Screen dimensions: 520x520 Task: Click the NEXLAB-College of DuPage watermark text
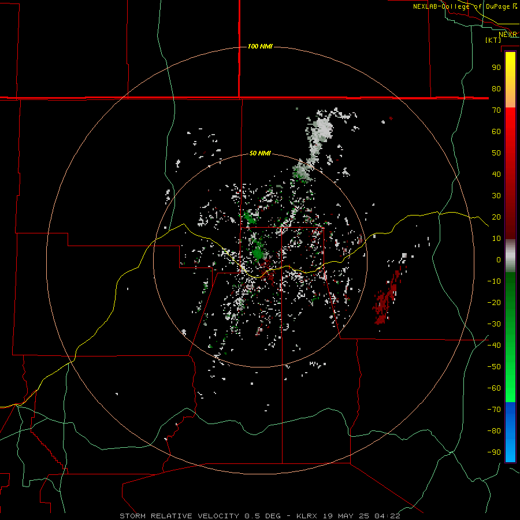[x=461, y=6]
